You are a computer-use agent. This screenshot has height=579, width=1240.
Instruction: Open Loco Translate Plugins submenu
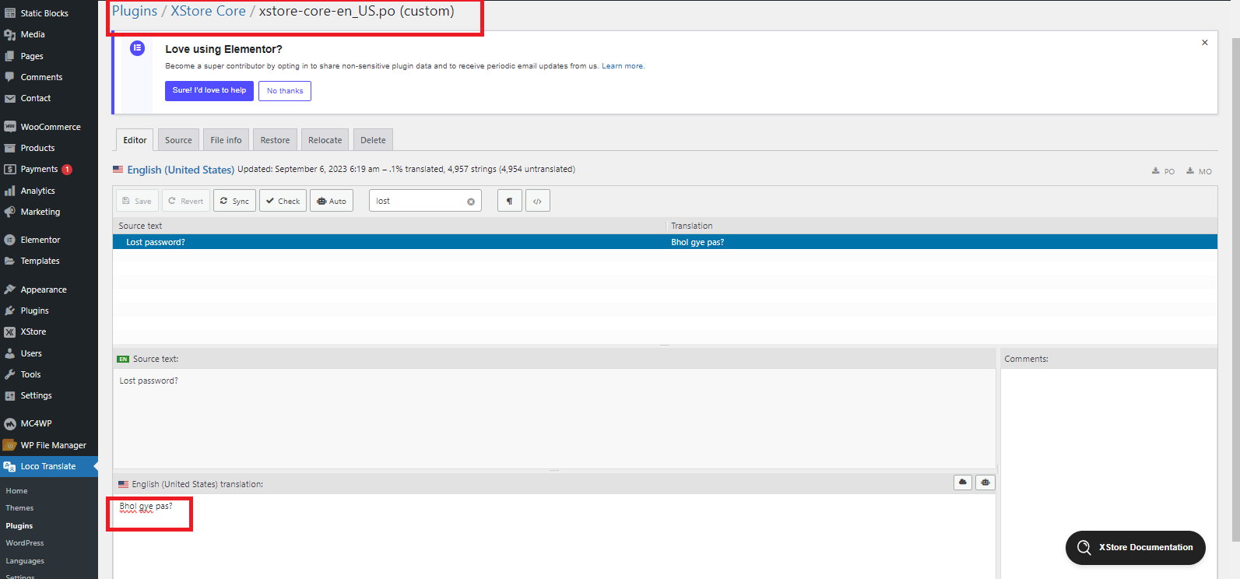pyautogui.click(x=19, y=526)
